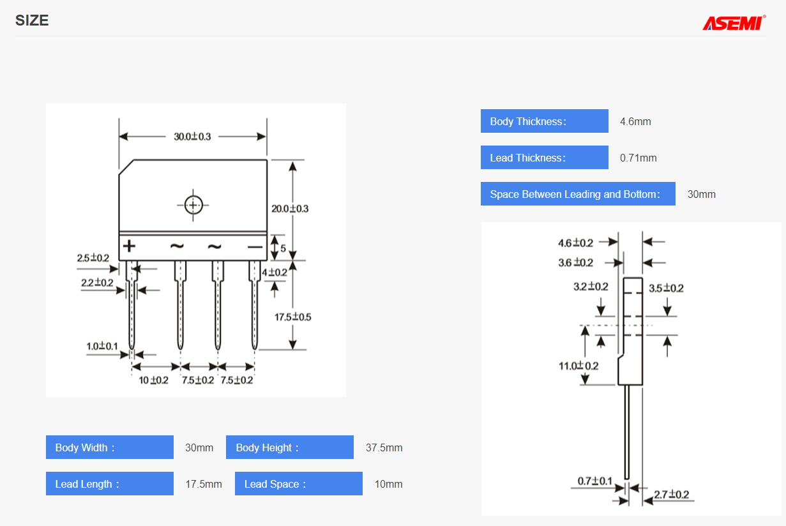Viewport: 786px width, 526px height.
Task: Click the ASEMI logo
Action: pyautogui.click(x=734, y=23)
